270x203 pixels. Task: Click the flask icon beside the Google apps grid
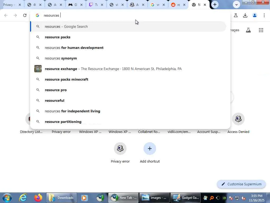(x=248, y=30)
